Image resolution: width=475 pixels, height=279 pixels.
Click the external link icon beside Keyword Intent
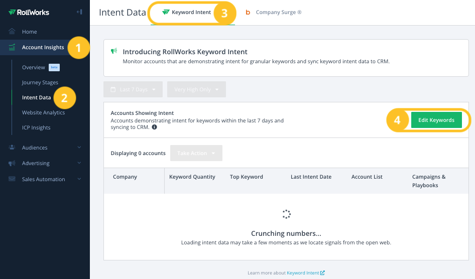tap(322, 272)
